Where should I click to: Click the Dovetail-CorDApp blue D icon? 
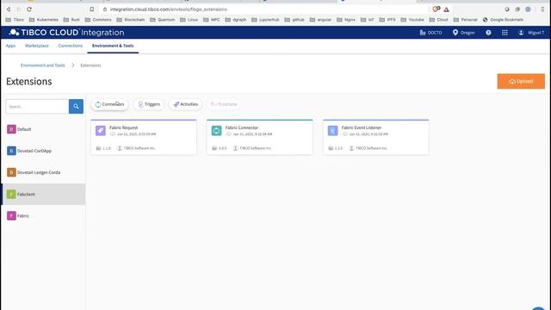[x=11, y=151]
